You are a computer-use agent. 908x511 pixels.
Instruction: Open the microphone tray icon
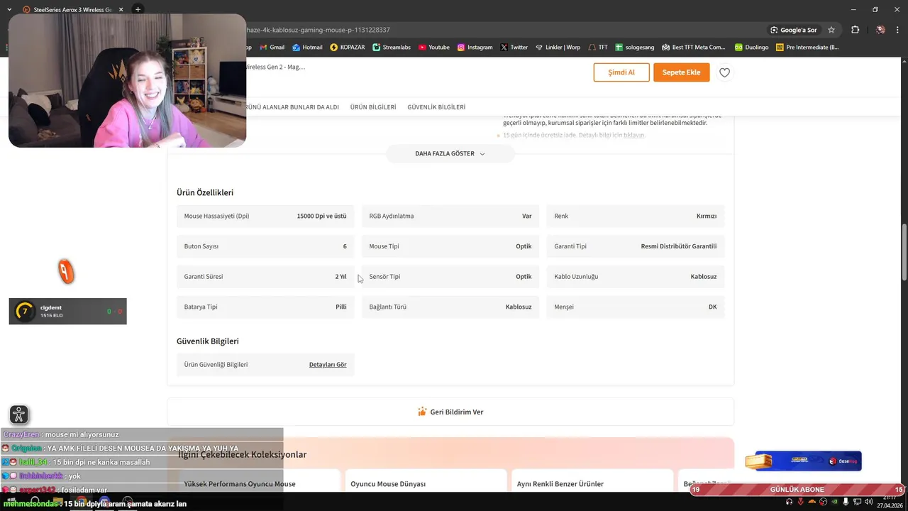tap(846, 502)
